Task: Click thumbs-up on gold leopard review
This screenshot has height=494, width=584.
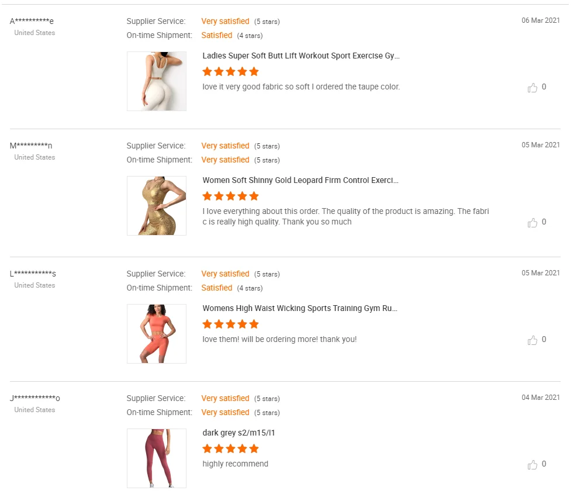Action: click(x=533, y=223)
